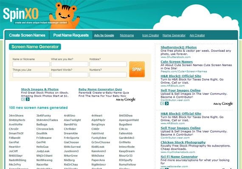Select the Important Words input box
The image size is (242, 169).
pyautogui.click(x=70, y=75)
